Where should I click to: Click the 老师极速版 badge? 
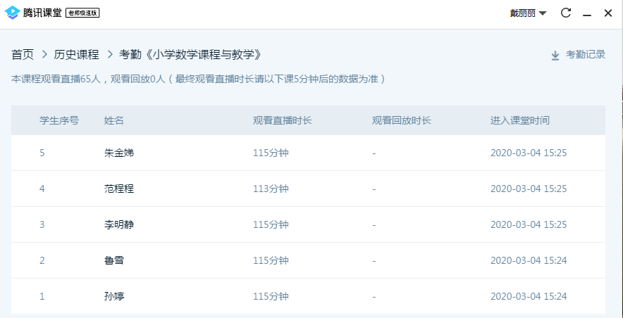pyautogui.click(x=82, y=13)
